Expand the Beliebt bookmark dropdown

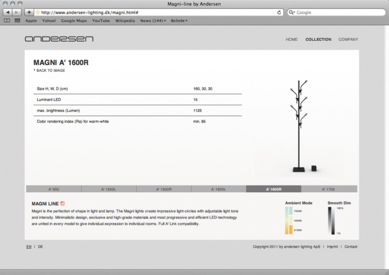(180, 21)
